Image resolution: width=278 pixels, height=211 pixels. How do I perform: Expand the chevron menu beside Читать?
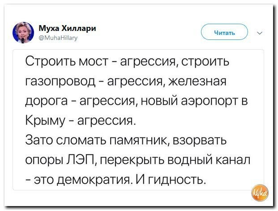tap(260, 33)
